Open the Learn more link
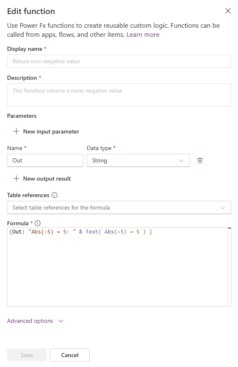The width and height of the screenshot is (238, 367). [x=143, y=34]
